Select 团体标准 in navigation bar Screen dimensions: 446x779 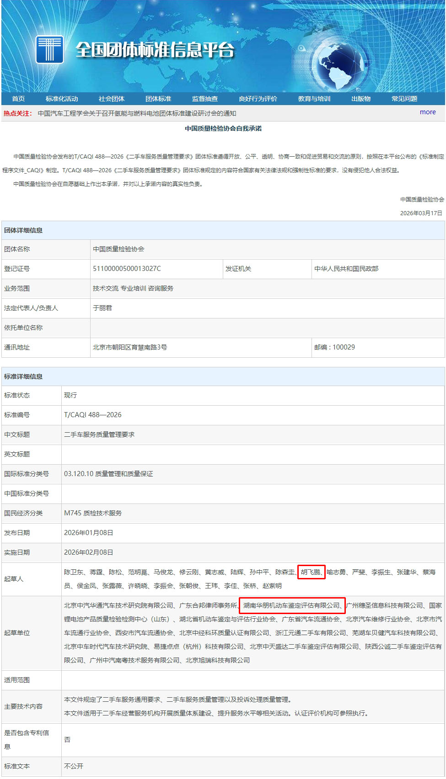click(x=158, y=99)
